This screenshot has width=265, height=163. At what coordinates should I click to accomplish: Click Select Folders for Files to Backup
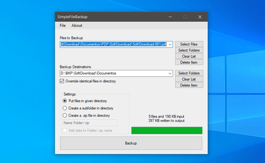pos(189,50)
